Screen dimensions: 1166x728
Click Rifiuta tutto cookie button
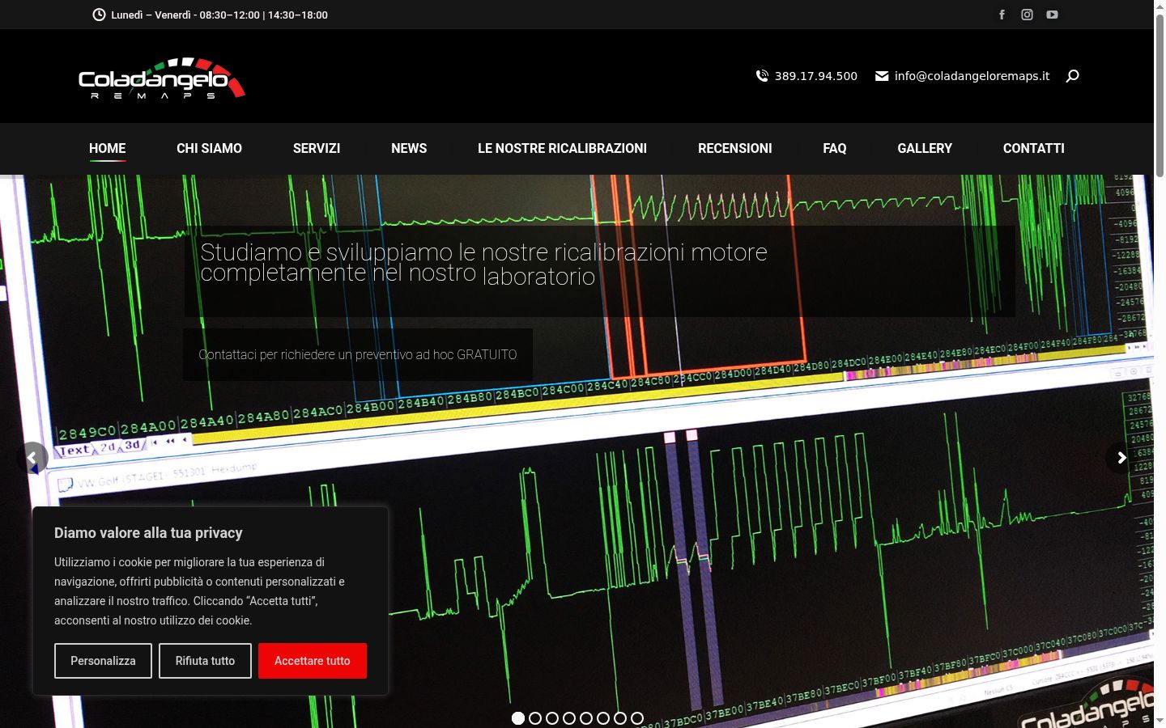coord(205,661)
